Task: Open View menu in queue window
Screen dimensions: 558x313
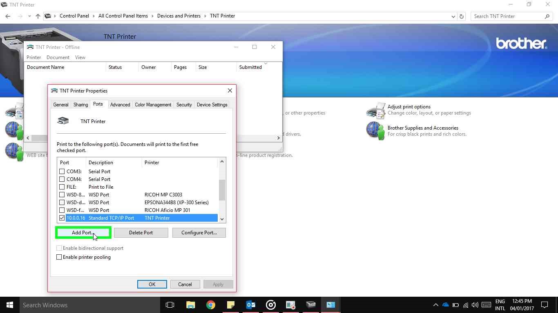Action: pyautogui.click(x=80, y=57)
